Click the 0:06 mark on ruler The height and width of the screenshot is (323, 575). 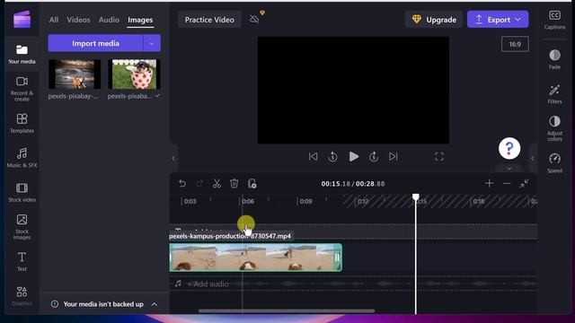click(248, 201)
